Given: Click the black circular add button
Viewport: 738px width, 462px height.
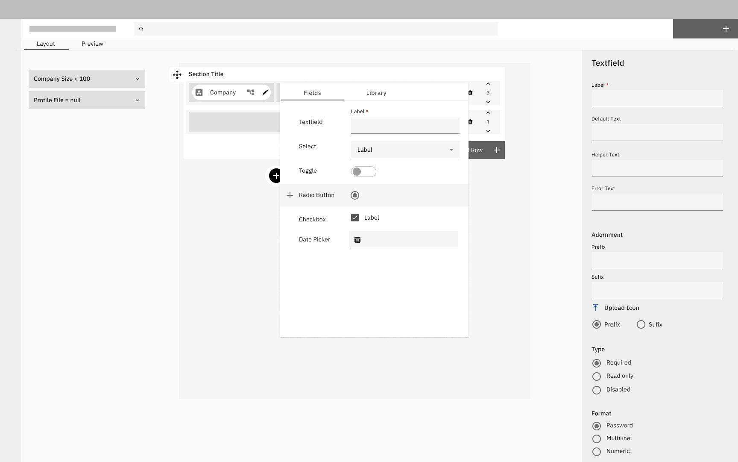Looking at the screenshot, I should point(275,175).
